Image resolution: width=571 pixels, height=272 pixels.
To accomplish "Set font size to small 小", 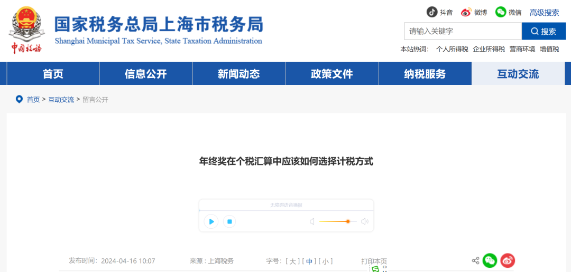I will tap(326, 261).
